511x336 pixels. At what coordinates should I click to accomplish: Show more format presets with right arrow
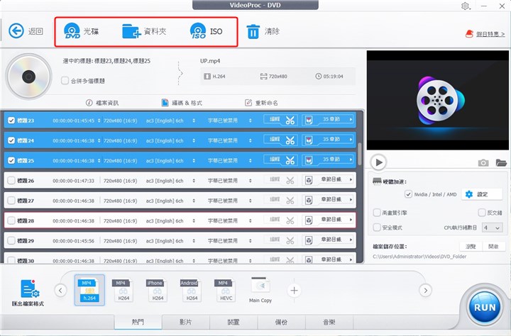click(x=425, y=290)
